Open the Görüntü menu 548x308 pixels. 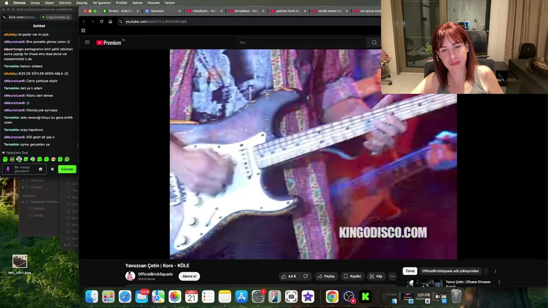click(x=65, y=3)
